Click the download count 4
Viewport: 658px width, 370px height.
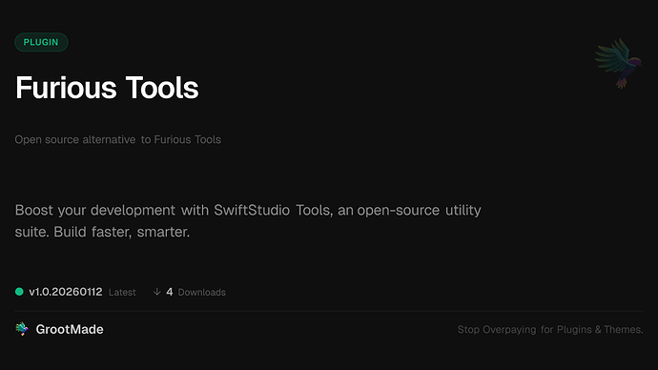(170, 292)
